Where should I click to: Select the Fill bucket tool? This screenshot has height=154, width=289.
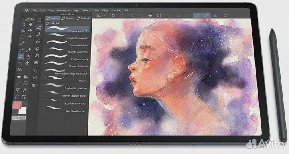point(19,77)
